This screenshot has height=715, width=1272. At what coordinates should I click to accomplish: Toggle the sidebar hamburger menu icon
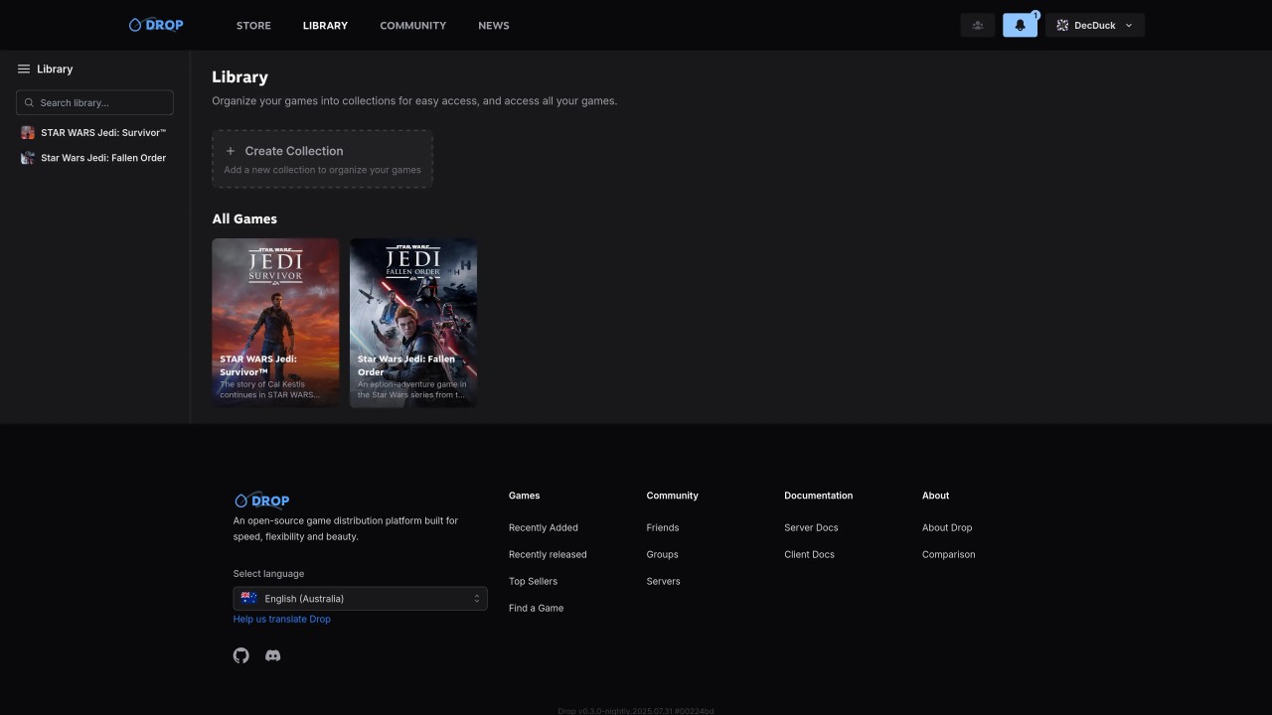pyautogui.click(x=24, y=70)
